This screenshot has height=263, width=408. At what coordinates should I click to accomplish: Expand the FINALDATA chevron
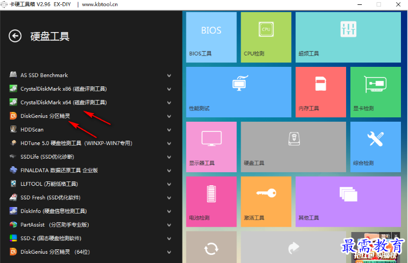(169, 171)
